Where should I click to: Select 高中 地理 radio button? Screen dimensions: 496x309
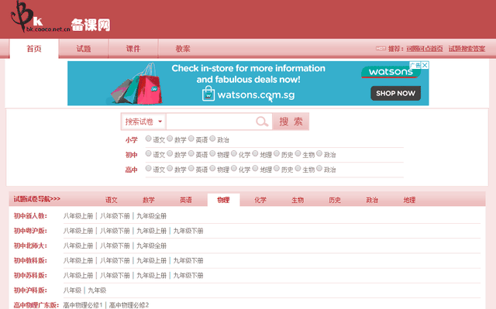pos(255,168)
